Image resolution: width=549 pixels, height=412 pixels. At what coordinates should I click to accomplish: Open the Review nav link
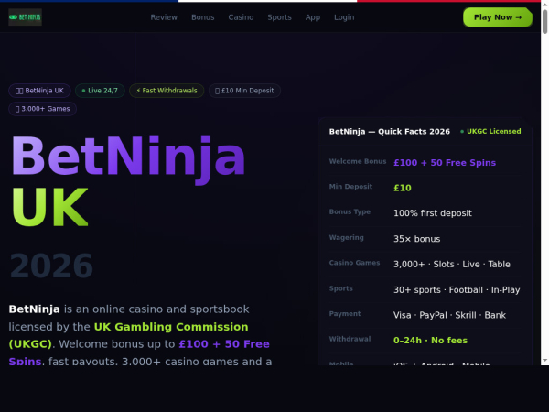pyautogui.click(x=164, y=17)
